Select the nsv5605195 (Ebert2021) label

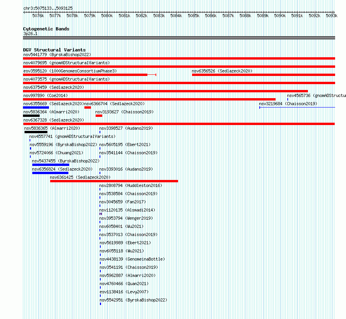pos(125,145)
